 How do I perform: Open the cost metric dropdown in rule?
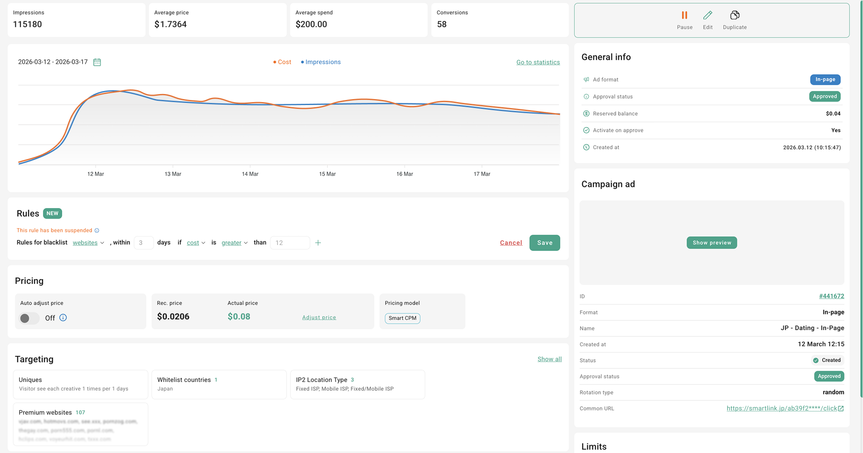pyautogui.click(x=196, y=243)
